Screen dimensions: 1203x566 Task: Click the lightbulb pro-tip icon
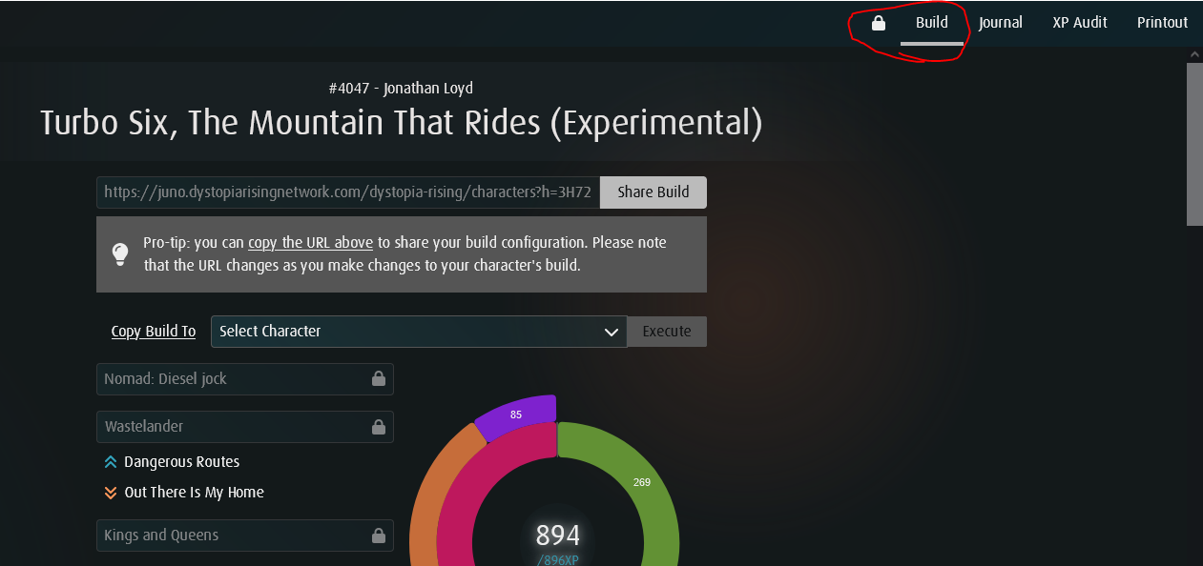click(120, 253)
